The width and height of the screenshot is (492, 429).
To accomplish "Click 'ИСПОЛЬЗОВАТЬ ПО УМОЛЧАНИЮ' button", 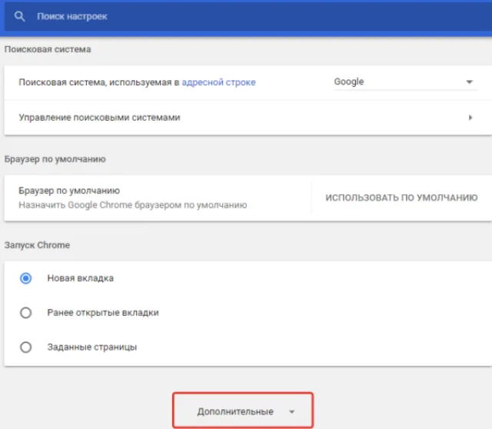I will [401, 198].
